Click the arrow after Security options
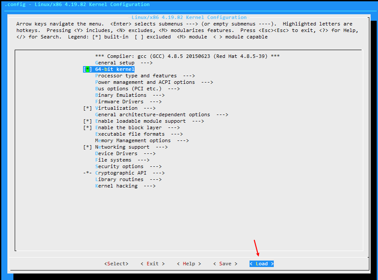This screenshot has height=280, width=378. [x=156, y=167]
